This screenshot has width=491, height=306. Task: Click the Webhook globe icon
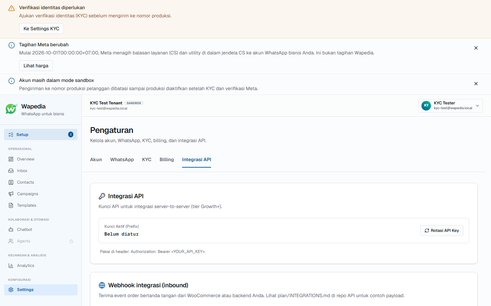click(102, 285)
